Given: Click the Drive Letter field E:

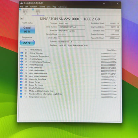Looking at the screenshot, I should (x=71, y=38).
